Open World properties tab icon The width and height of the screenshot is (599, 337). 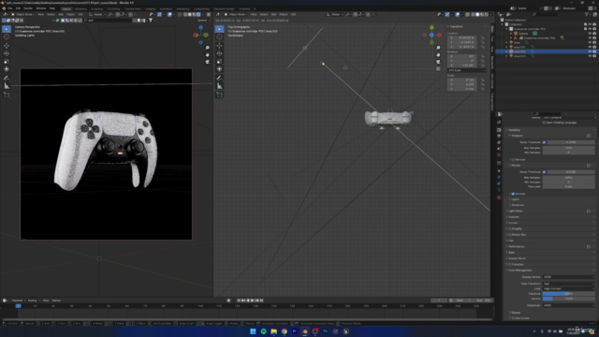499,155
